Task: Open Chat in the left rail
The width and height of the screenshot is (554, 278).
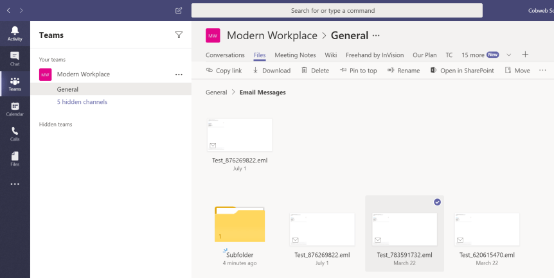Action: [x=15, y=59]
